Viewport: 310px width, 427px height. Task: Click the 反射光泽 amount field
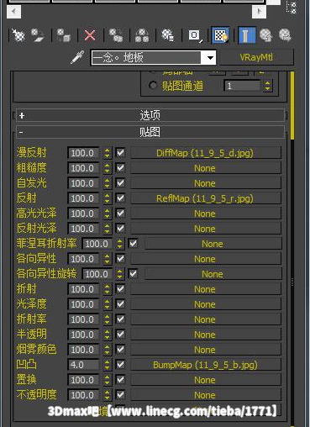click(83, 229)
